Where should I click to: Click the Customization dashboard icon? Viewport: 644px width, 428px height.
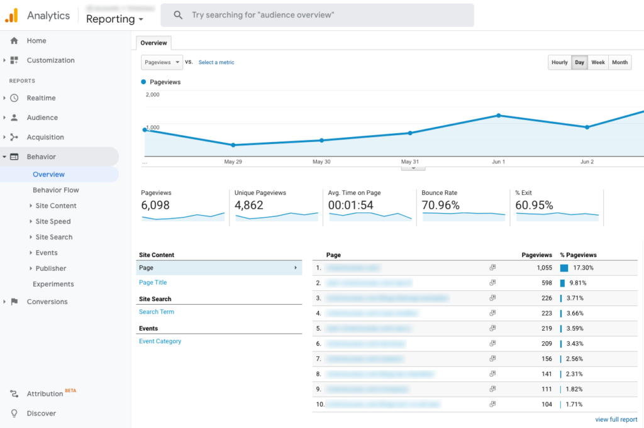tap(14, 60)
